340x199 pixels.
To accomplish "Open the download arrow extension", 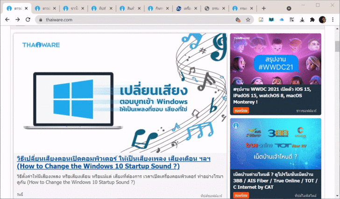I will [302, 20].
